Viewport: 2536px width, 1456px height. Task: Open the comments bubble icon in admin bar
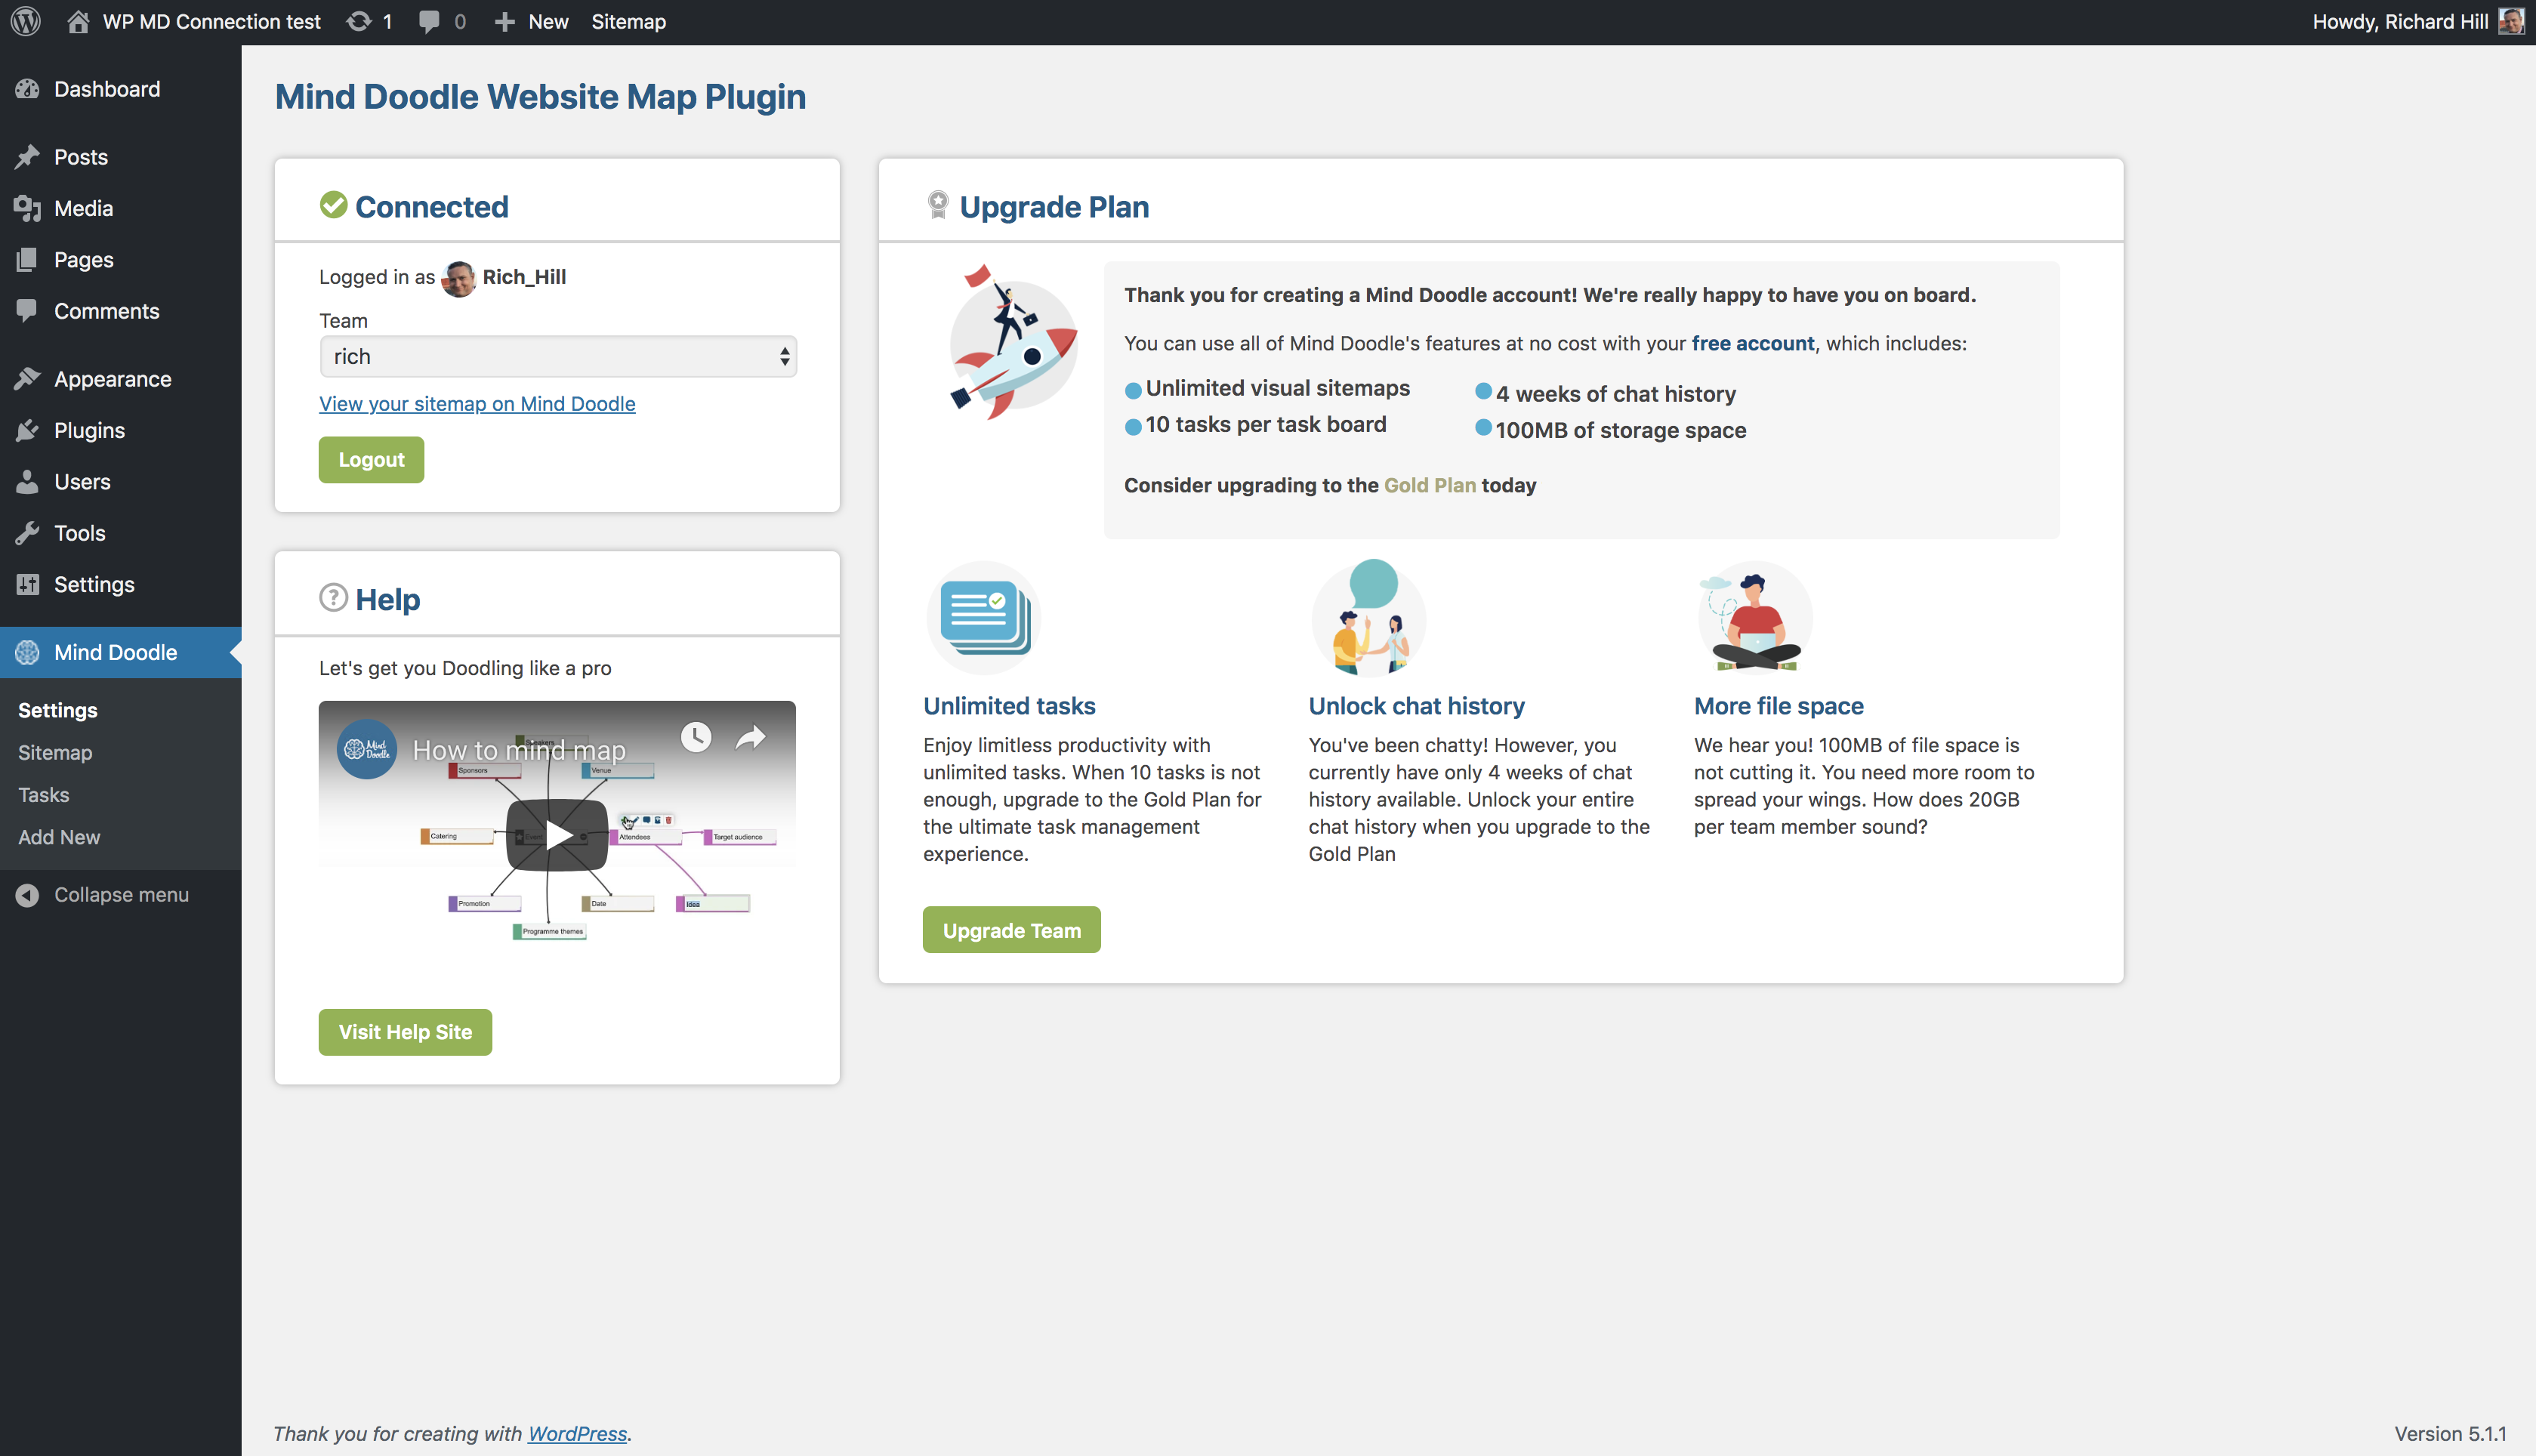point(429,21)
